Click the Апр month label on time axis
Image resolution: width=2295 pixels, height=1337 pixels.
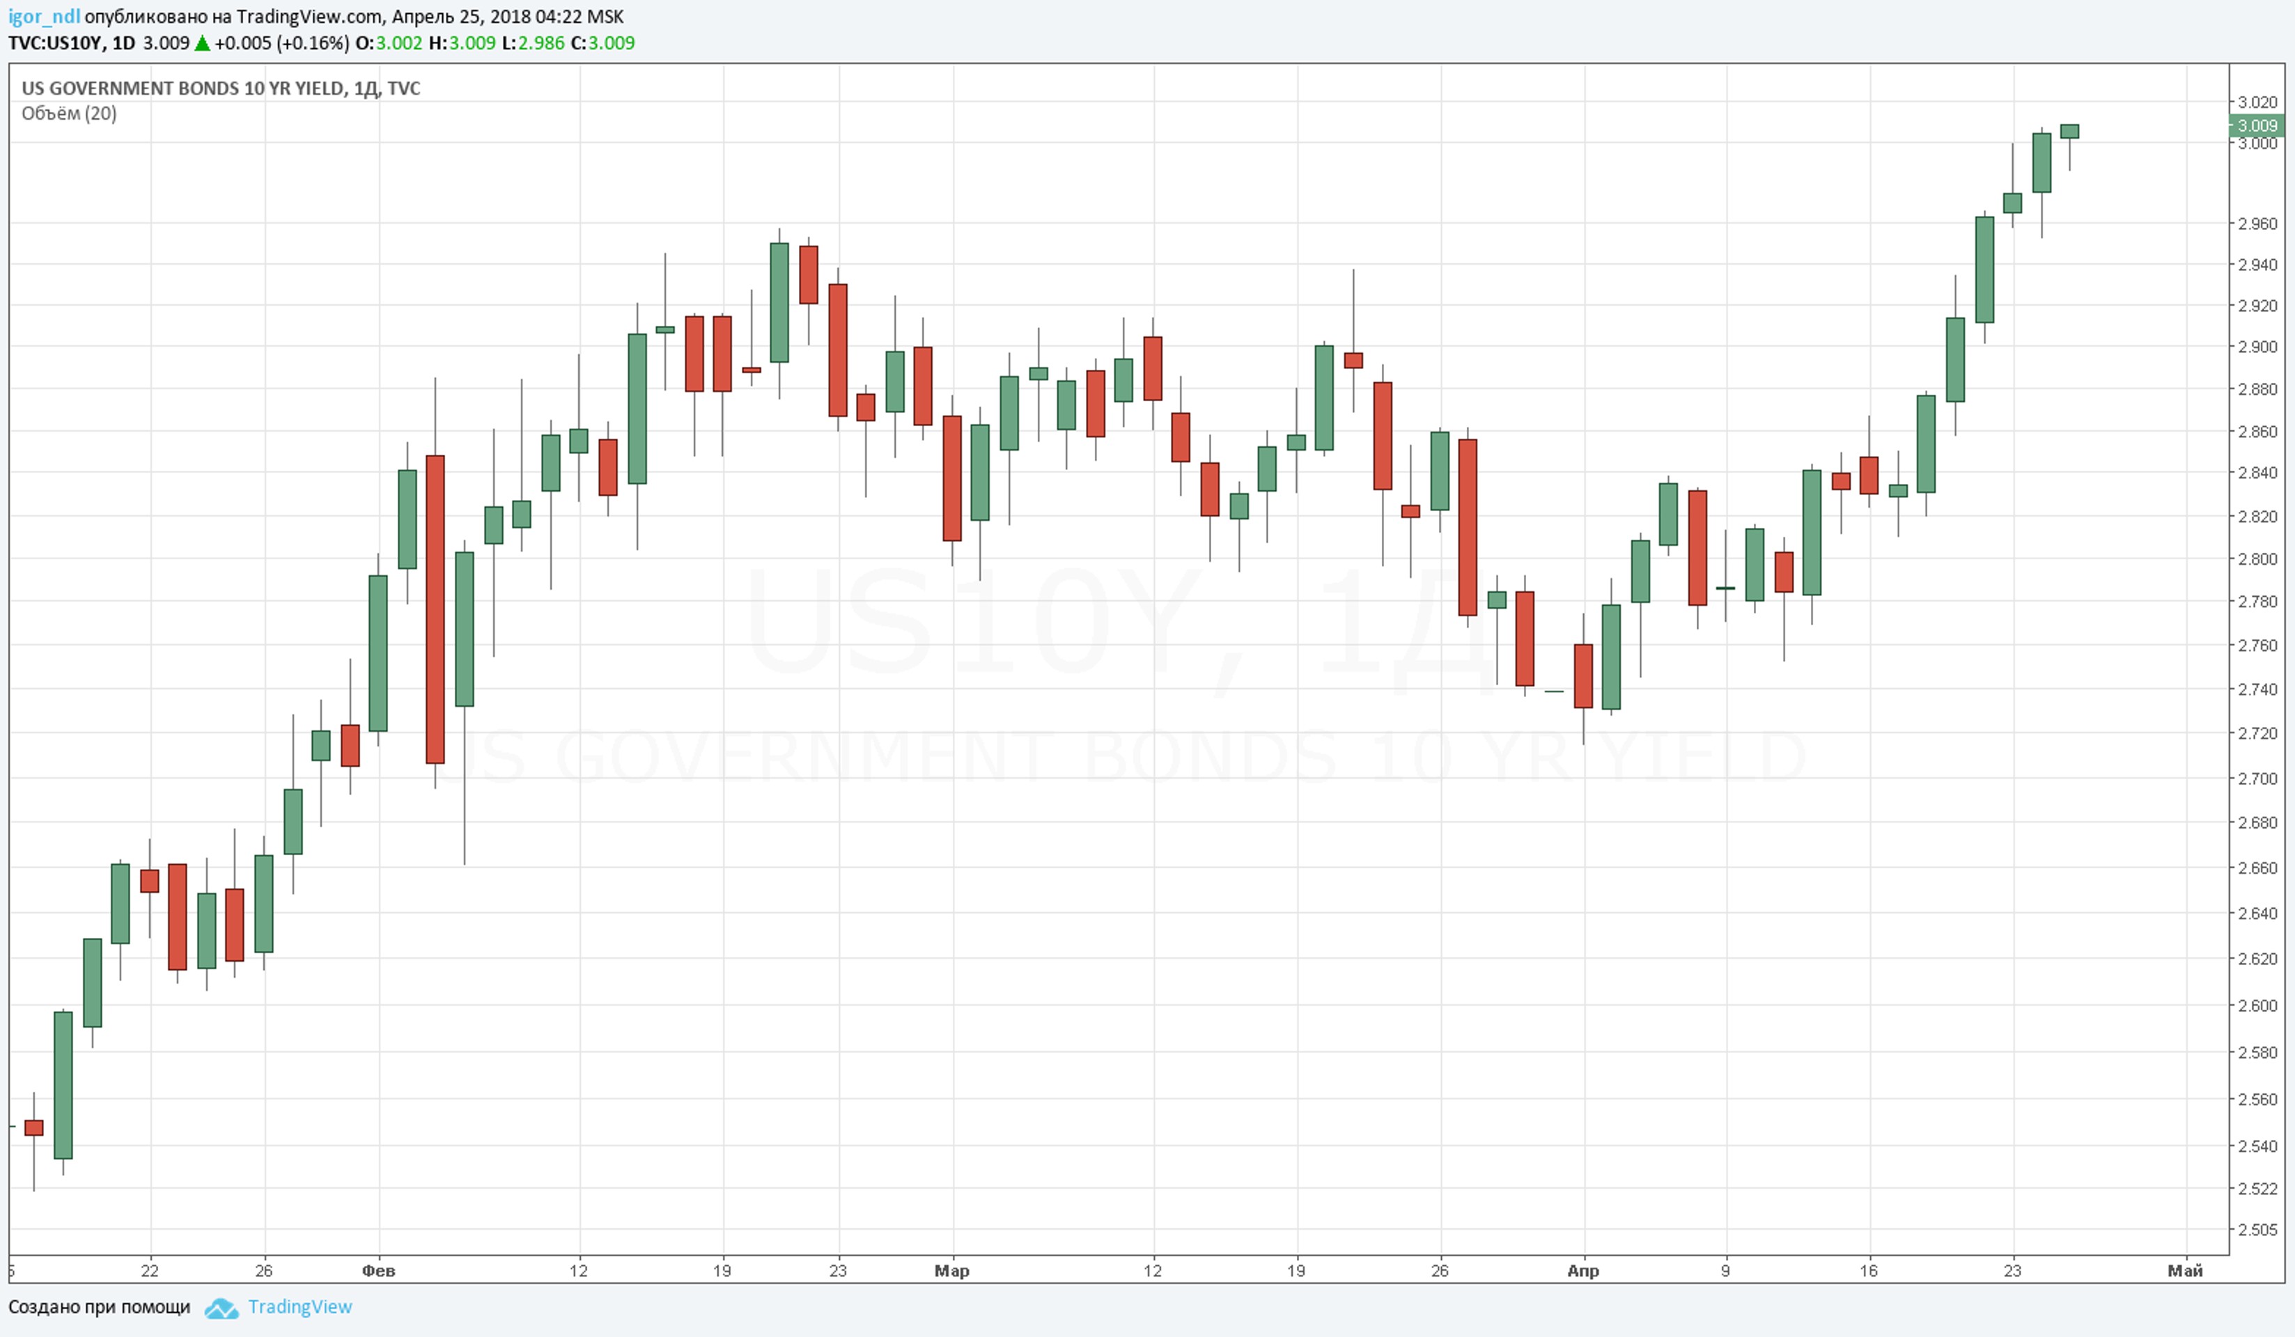coord(1584,1271)
